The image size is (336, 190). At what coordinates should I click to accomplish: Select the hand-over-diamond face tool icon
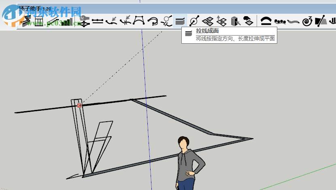coord(84,21)
